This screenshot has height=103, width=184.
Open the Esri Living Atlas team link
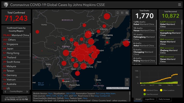tap(106, 93)
